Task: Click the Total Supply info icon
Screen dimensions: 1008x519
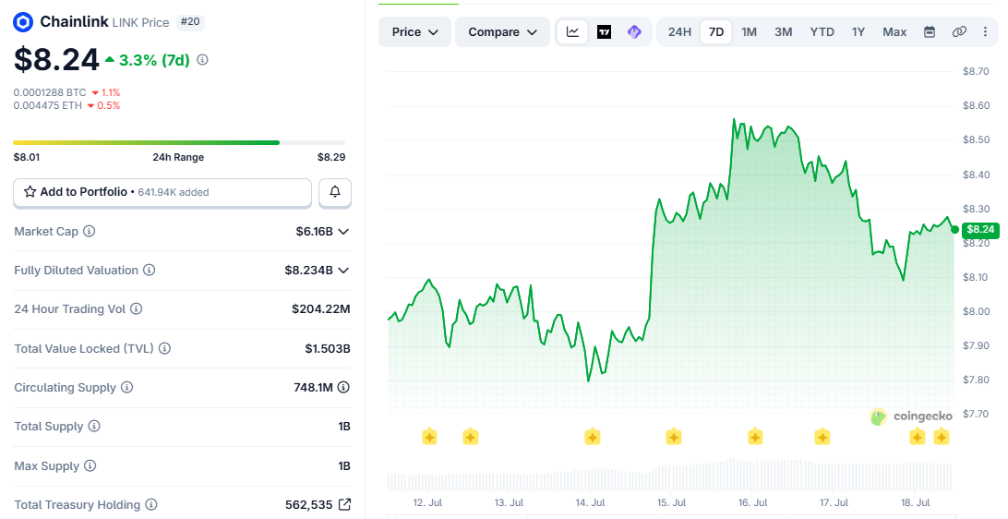Action: pyautogui.click(x=94, y=426)
